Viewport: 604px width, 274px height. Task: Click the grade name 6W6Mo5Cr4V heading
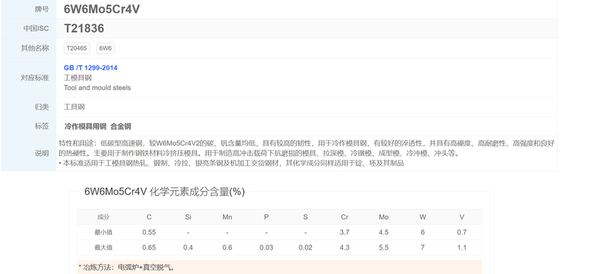tap(102, 9)
